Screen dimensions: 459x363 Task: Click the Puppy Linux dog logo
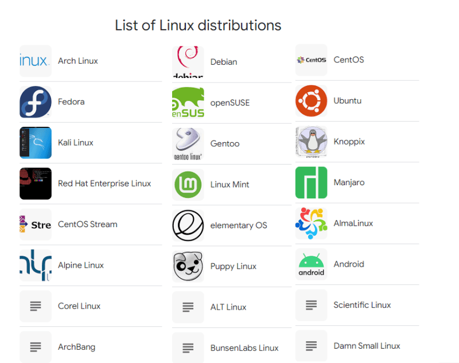188,267
